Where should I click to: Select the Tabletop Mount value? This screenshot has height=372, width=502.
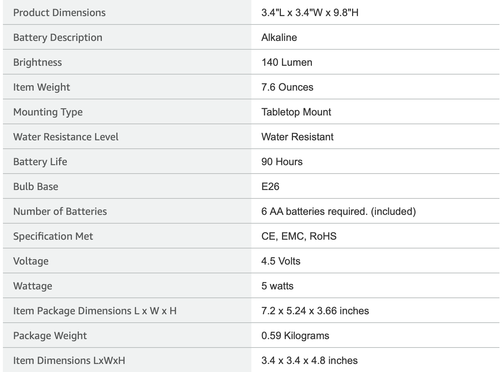296,112
